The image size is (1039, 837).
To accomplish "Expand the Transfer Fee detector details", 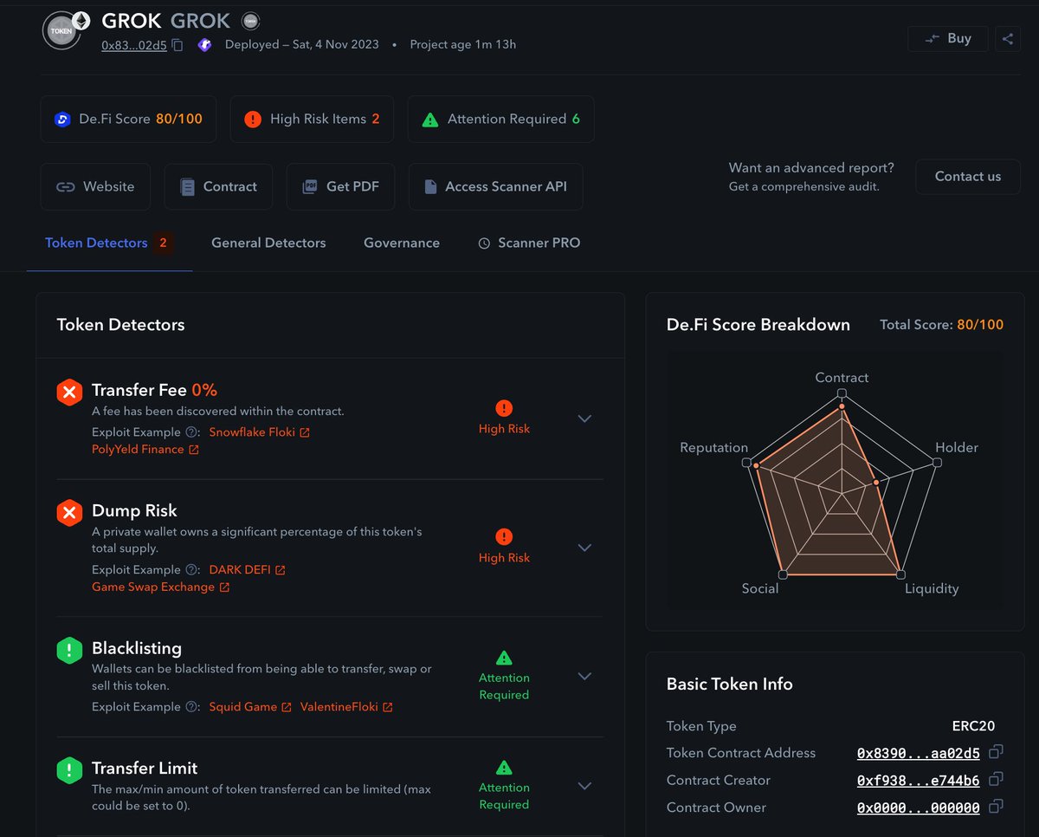I will point(584,418).
